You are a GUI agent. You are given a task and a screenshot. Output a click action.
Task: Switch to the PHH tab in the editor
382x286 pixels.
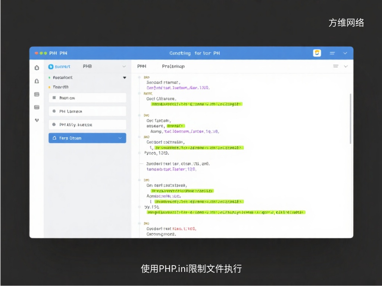[x=142, y=66]
